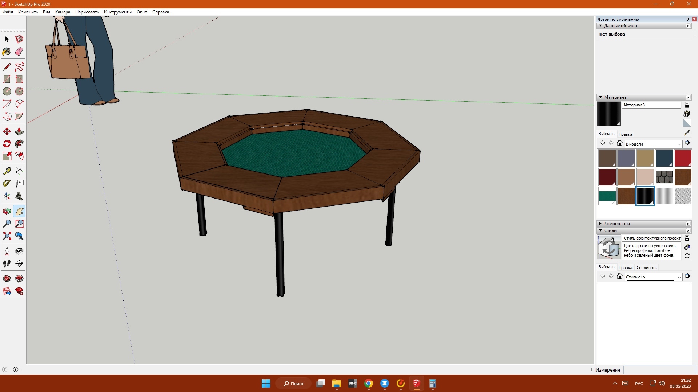Activate the Push/Pull tool

pos(19,131)
